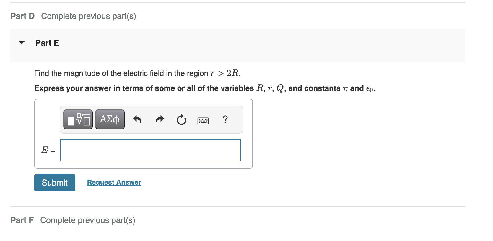The image size is (493, 241).
Task: Open the Request Answer link
Action: point(114,182)
